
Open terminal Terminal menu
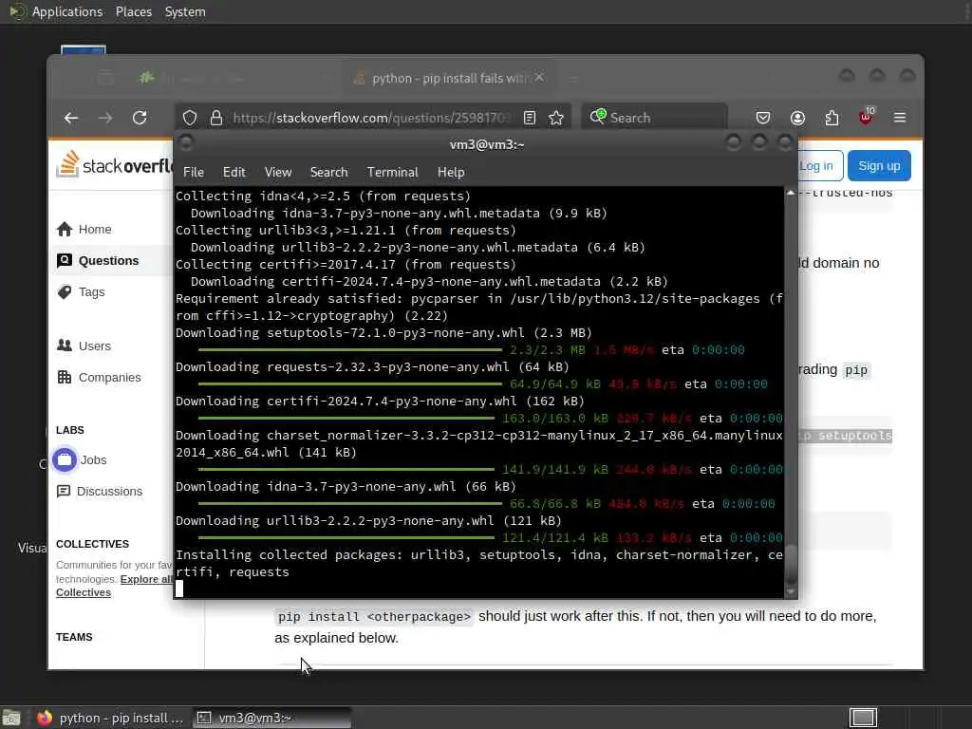[x=392, y=173]
